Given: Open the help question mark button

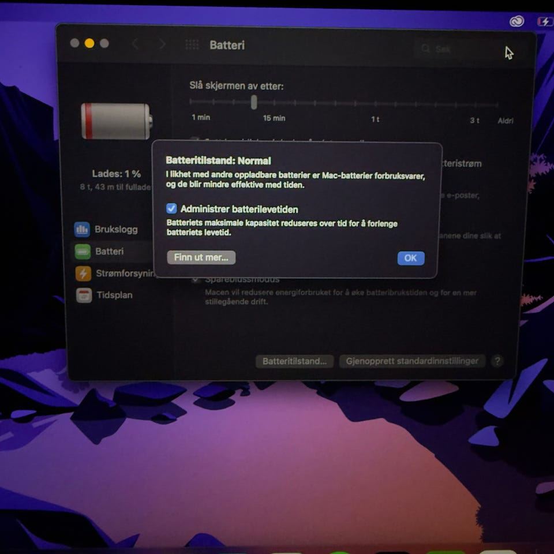Looking at the screenshot, I should click(x=497, y=361).
